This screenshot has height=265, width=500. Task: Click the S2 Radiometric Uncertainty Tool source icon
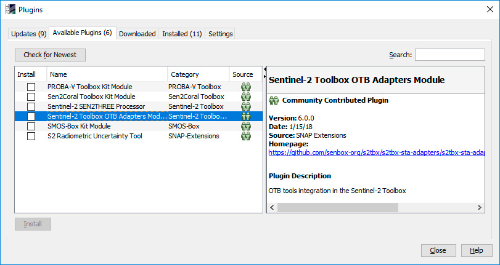[246, 136]
